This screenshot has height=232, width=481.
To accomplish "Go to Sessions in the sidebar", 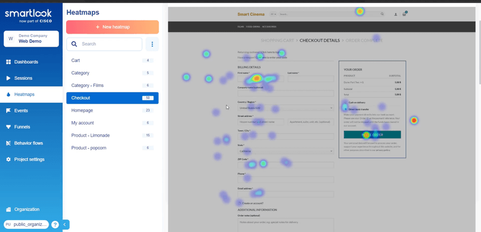I will 31,79.
